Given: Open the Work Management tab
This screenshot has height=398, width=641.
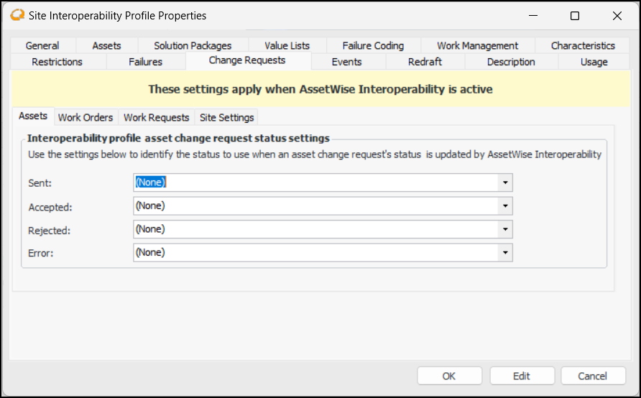Looking at the screenshot, I should (477, 45).
